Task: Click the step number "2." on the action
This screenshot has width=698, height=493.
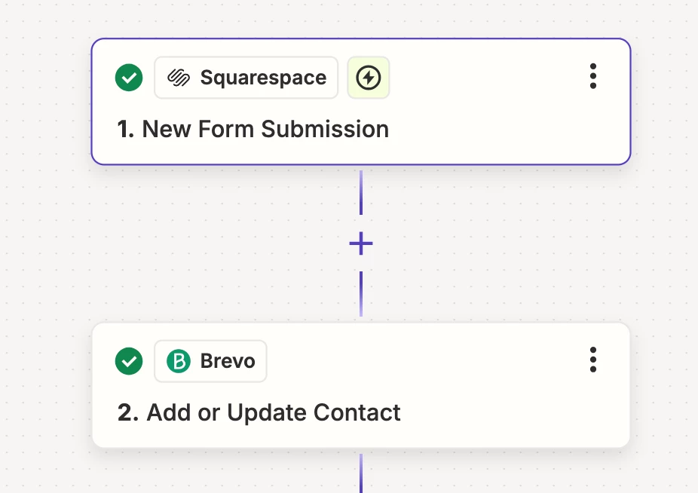Action: click(x=128, y=413)
